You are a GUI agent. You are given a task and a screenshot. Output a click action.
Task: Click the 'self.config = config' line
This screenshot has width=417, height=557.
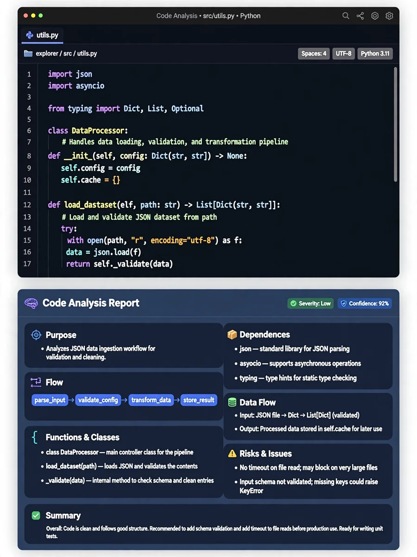(x=101, y=168)
